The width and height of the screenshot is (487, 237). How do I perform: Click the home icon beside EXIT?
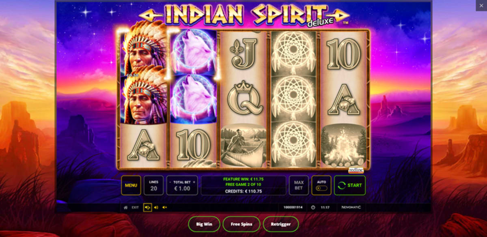126,207
